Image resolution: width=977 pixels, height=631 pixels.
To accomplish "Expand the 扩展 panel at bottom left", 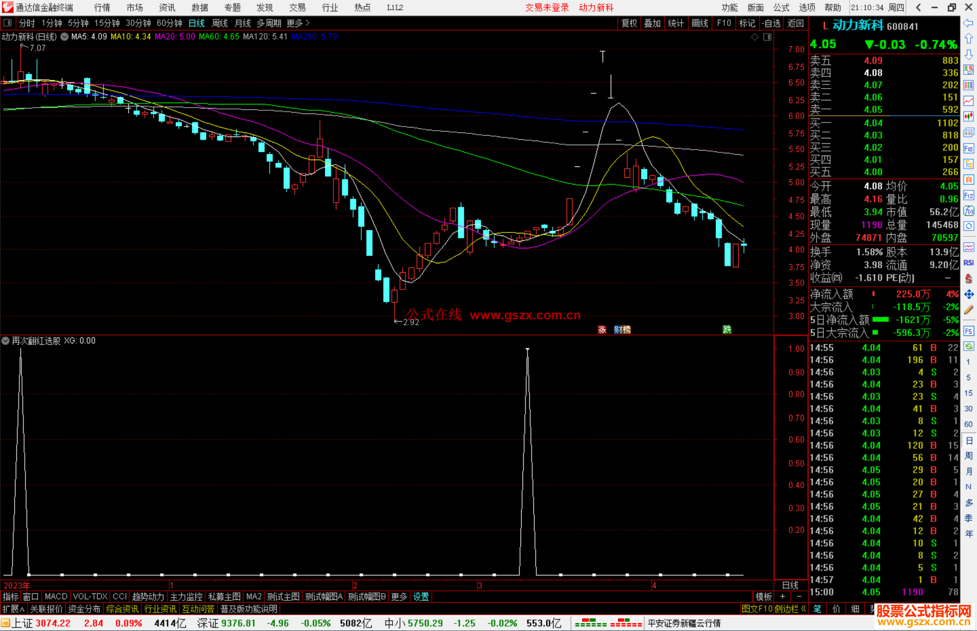I will coord(14,609).
